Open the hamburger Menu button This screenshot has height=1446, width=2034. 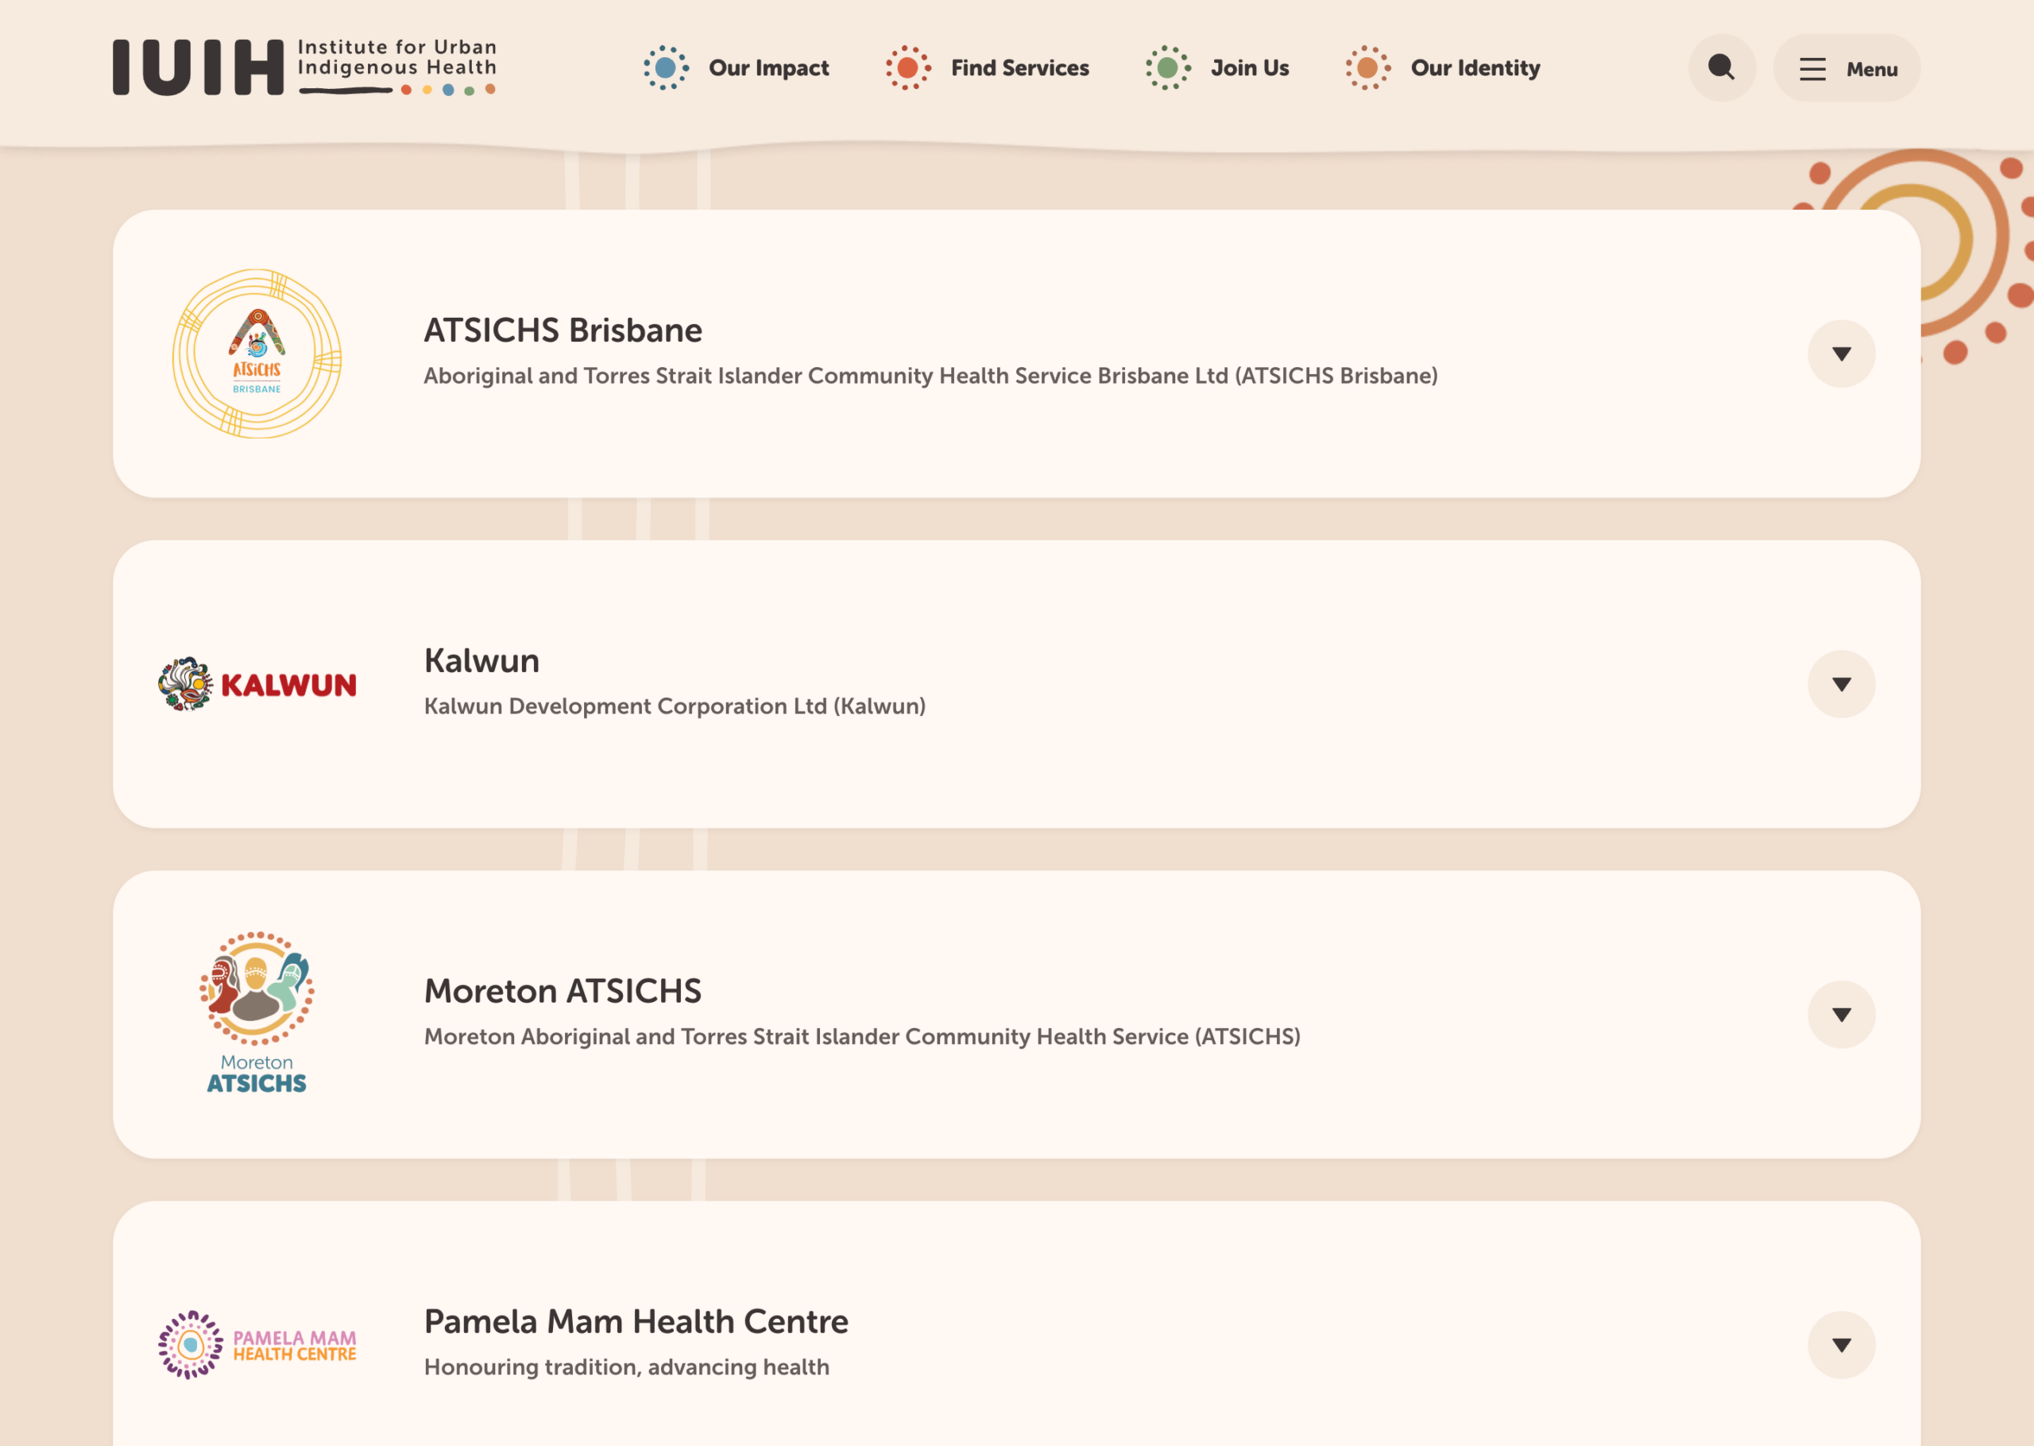(x=1846, y=68)
